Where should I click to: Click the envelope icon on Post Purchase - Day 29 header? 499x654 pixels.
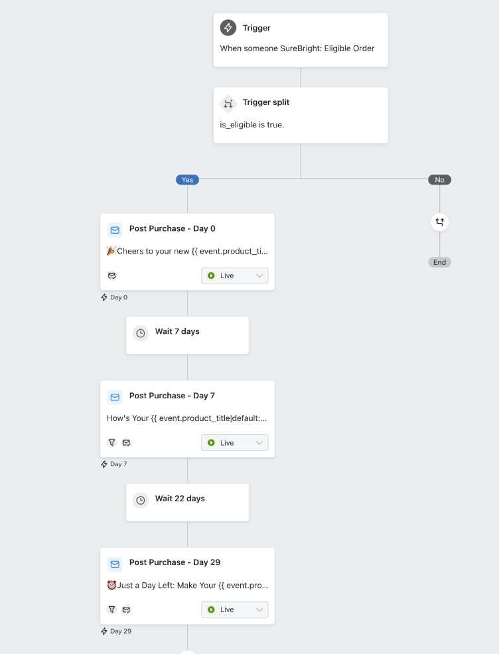point(115,564)
